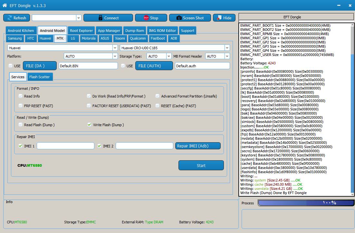The image size is (355, 233).
Task: Open the Support tab
Action: click(x=187, y=31)
